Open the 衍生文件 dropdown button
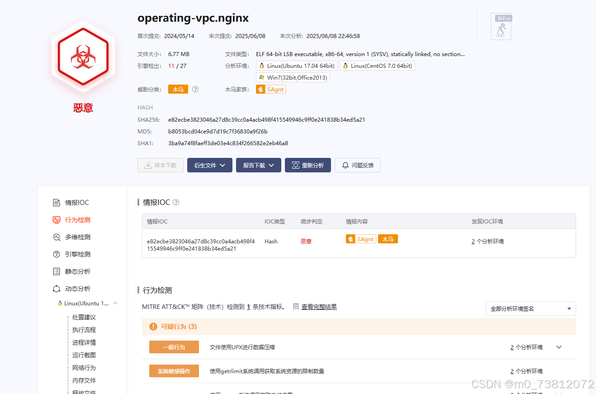The height and width of the screenshot is (394, 596). tap(210, 165)
